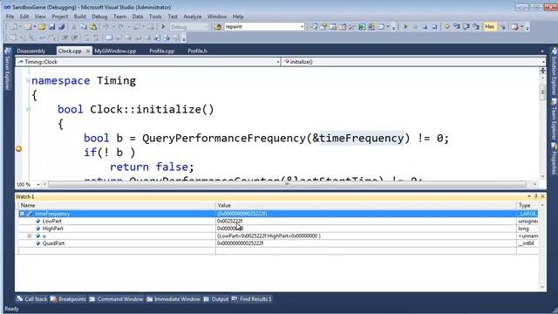Expand the 'u' member in Watch 1
The image size is (558, 314).
[x=30, y=236]
